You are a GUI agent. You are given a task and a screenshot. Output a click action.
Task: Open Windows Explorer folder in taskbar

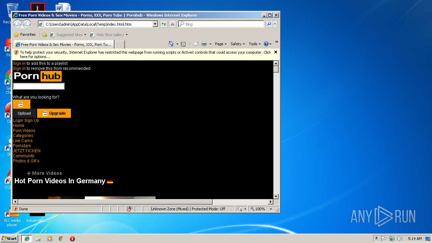pos(38,239)
